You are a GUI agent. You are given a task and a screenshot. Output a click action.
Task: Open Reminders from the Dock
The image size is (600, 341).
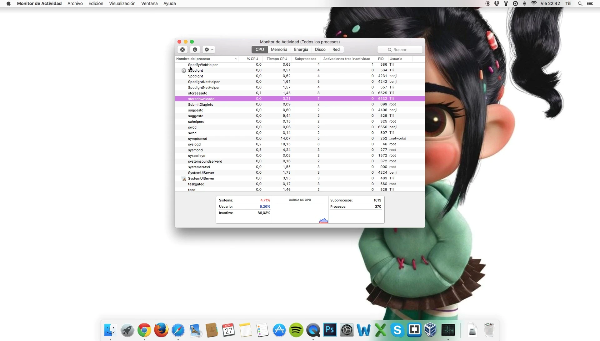pos(262,330)
